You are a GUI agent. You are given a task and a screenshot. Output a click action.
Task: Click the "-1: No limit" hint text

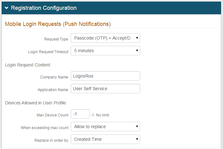pos(100,115)
